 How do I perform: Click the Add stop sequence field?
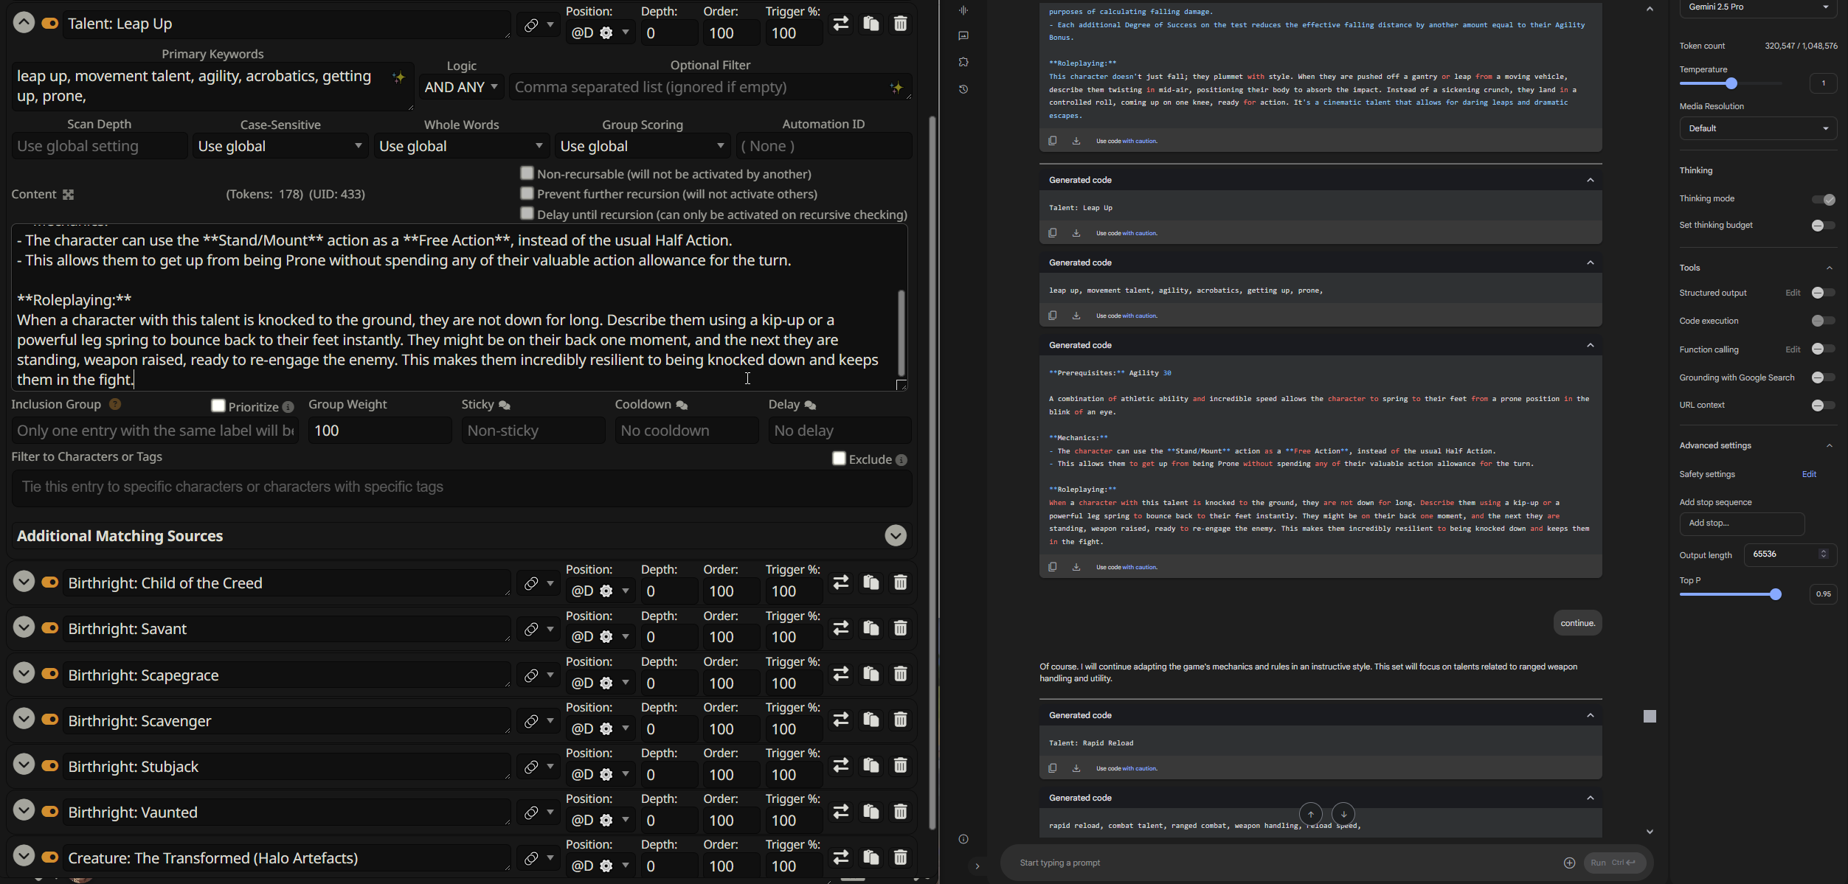click(1742, 523)
